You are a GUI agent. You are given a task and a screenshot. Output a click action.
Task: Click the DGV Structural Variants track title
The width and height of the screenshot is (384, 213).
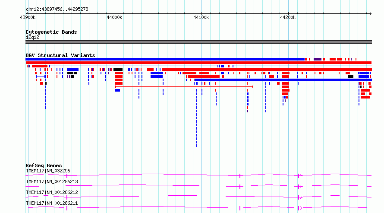60,55
